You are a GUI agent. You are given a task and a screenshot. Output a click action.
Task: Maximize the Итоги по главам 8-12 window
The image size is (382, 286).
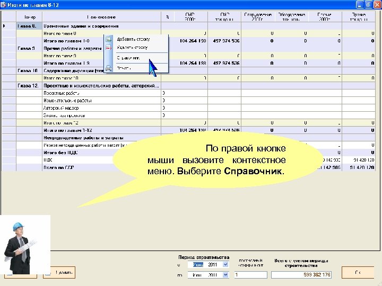click(x=368, y=5)
